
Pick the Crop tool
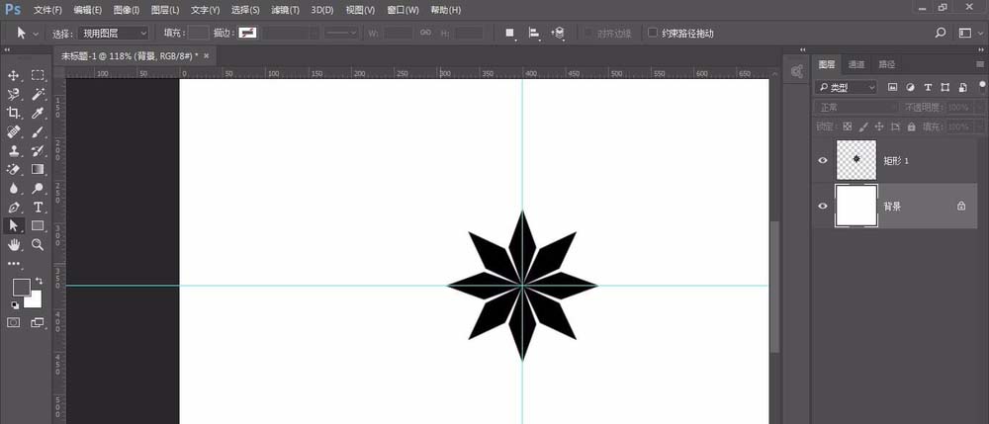point(14,113)
